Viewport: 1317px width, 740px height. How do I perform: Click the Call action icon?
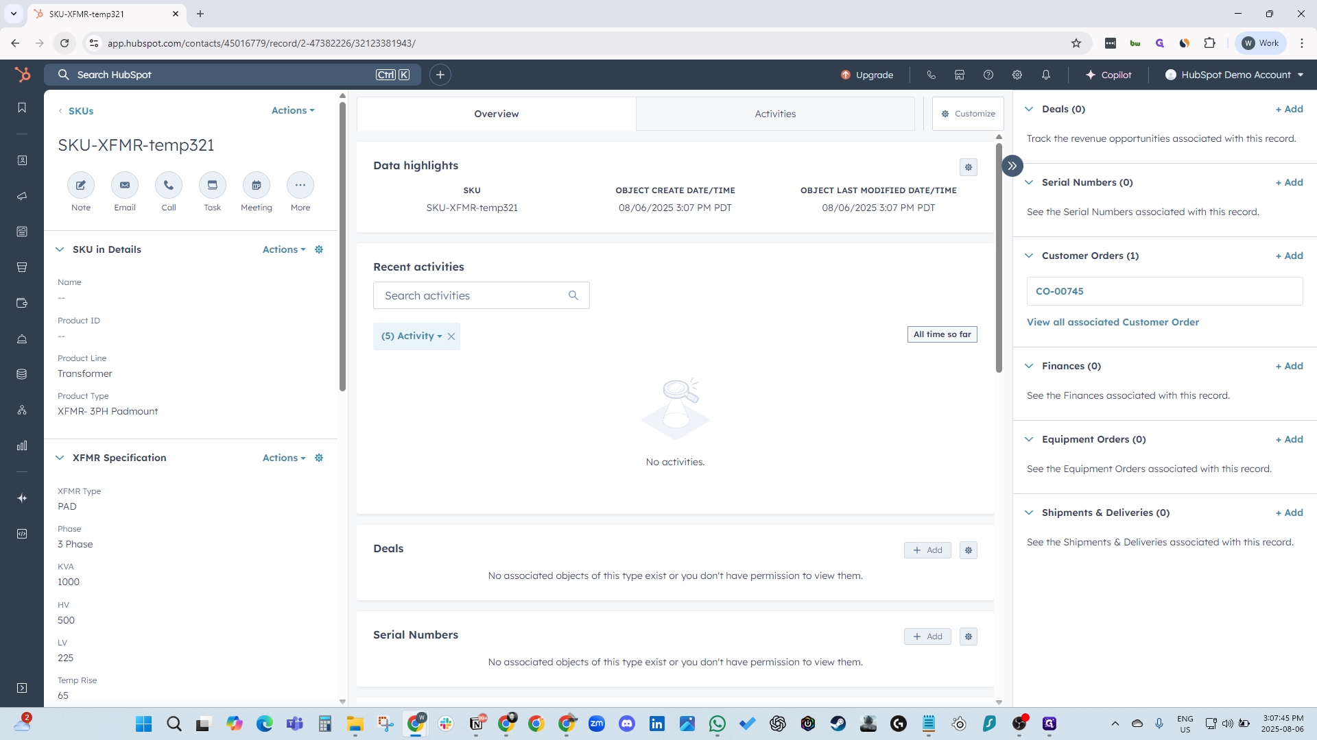pos(169,185)
